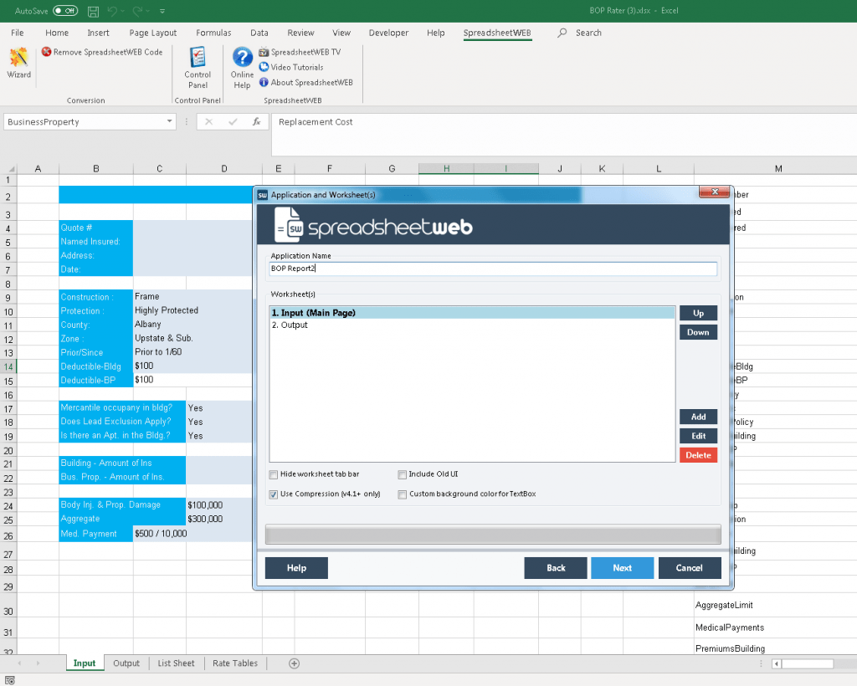
Task: Open the Developer ribbon tab
Action: click(388, 33)
